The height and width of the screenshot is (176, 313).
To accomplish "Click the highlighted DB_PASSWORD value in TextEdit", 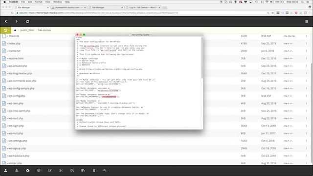I will (x=109, y=97).
